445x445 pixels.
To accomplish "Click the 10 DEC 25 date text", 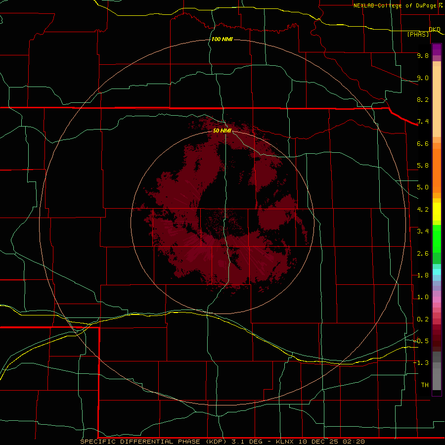I will 318,442.
